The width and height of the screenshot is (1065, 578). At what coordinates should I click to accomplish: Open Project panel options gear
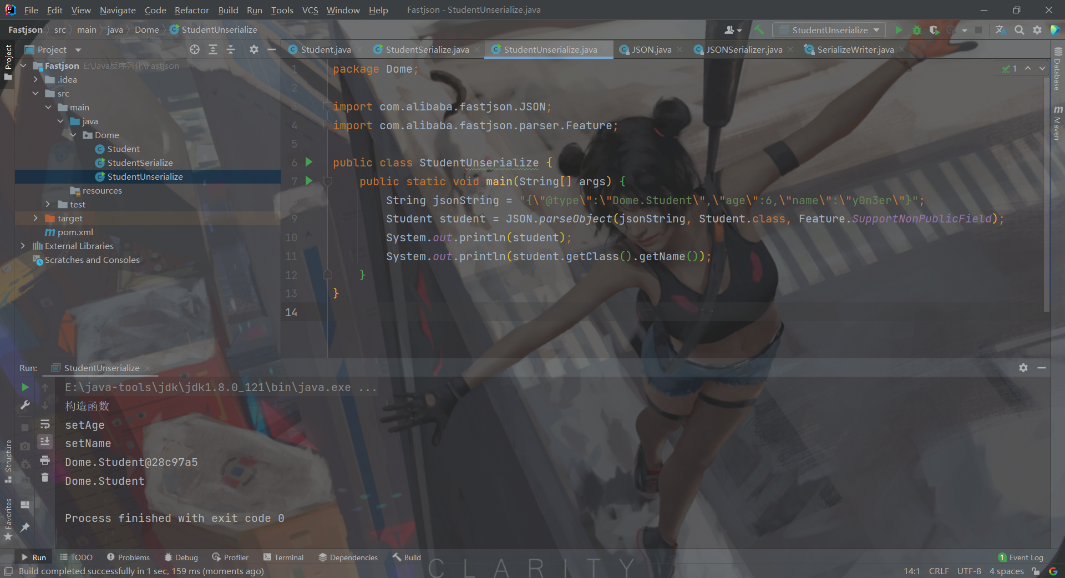point(254,49)
